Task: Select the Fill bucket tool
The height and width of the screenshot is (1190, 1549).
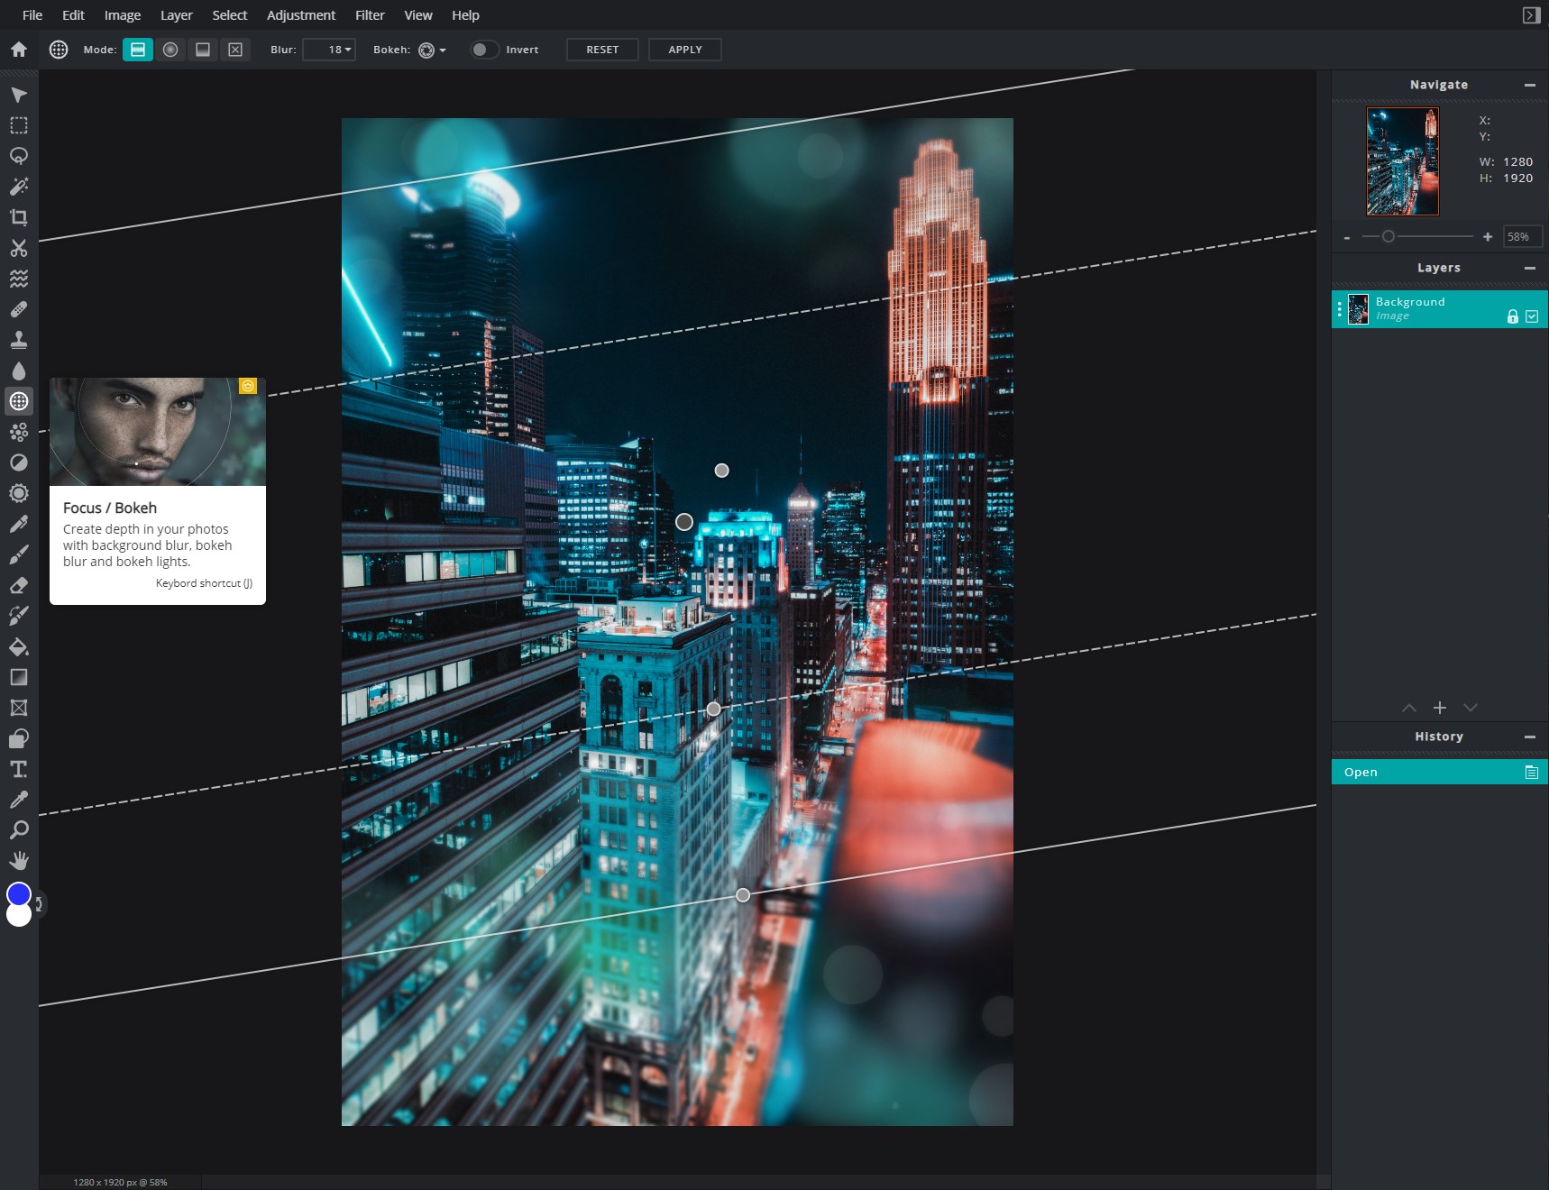Action: pyautogui.click(x=19, y=646)
